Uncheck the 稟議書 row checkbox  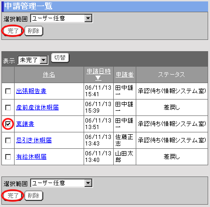[x=8, y=124]
